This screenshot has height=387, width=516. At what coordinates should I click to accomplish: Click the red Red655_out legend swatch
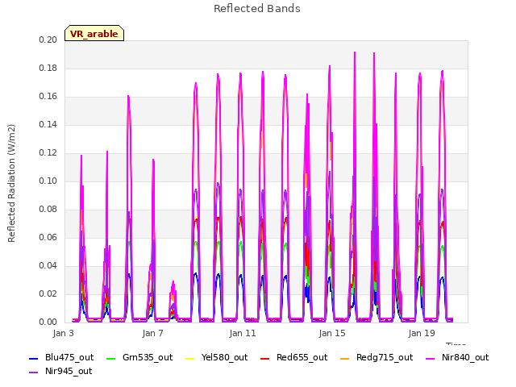[x=265, y=358]
